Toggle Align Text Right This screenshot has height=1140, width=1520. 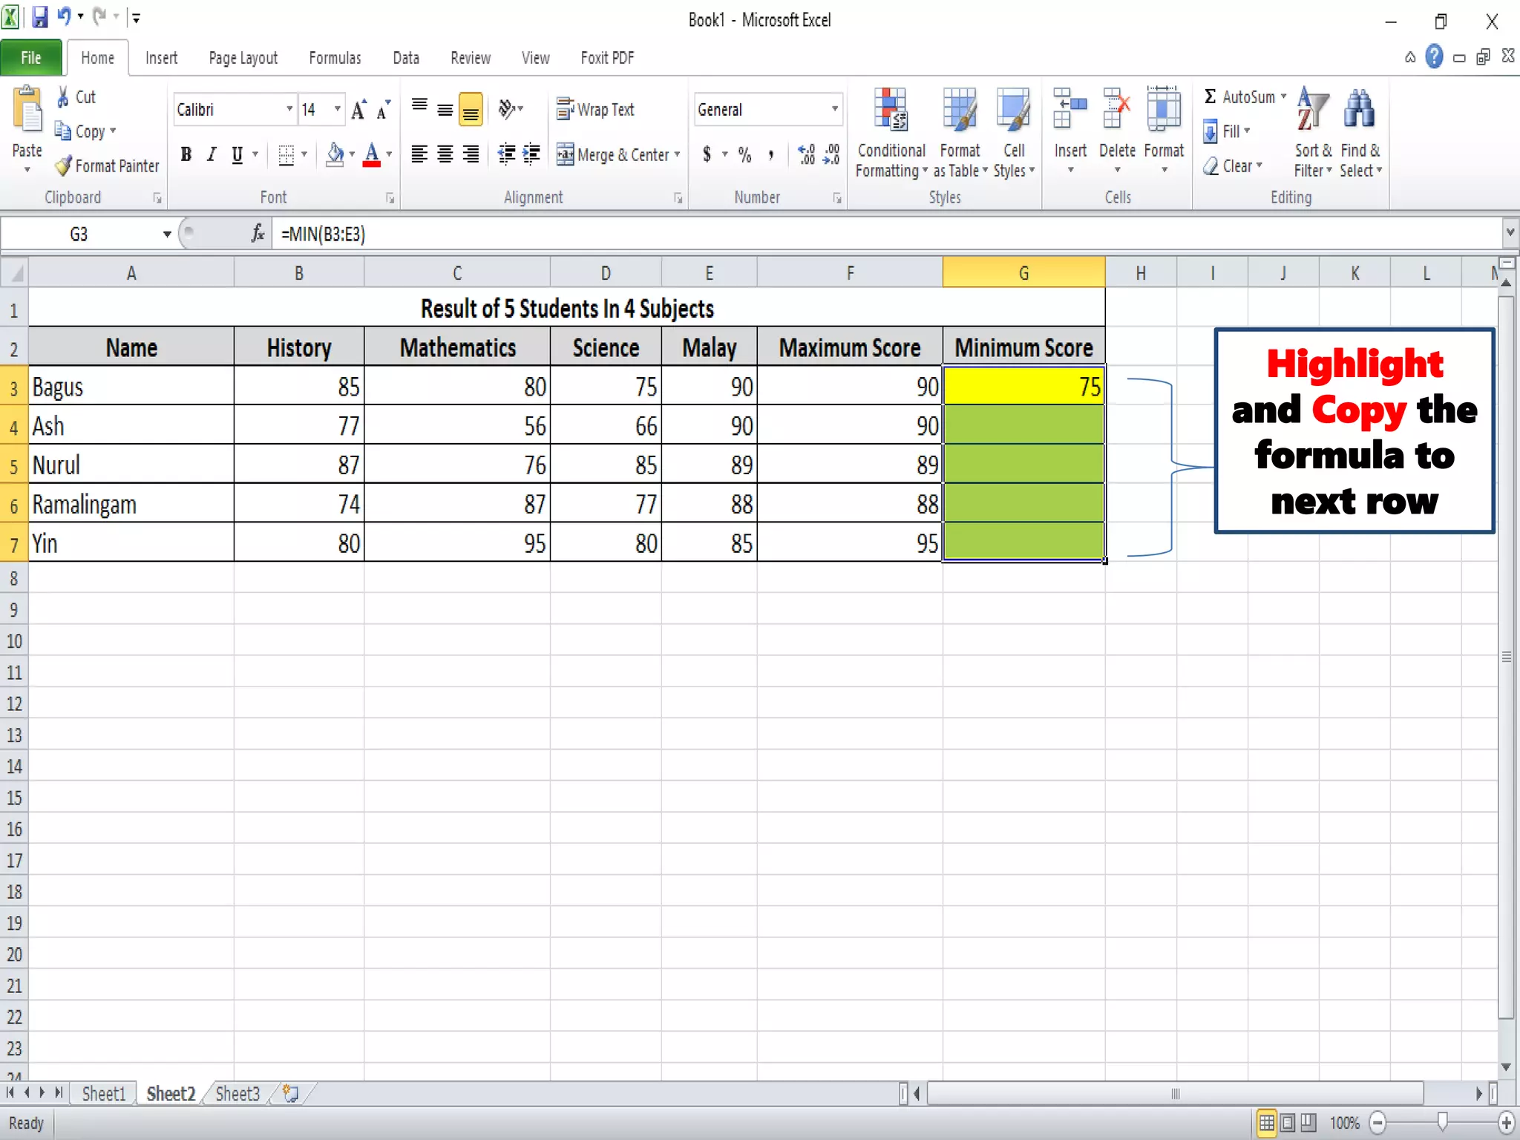point(471,154)
